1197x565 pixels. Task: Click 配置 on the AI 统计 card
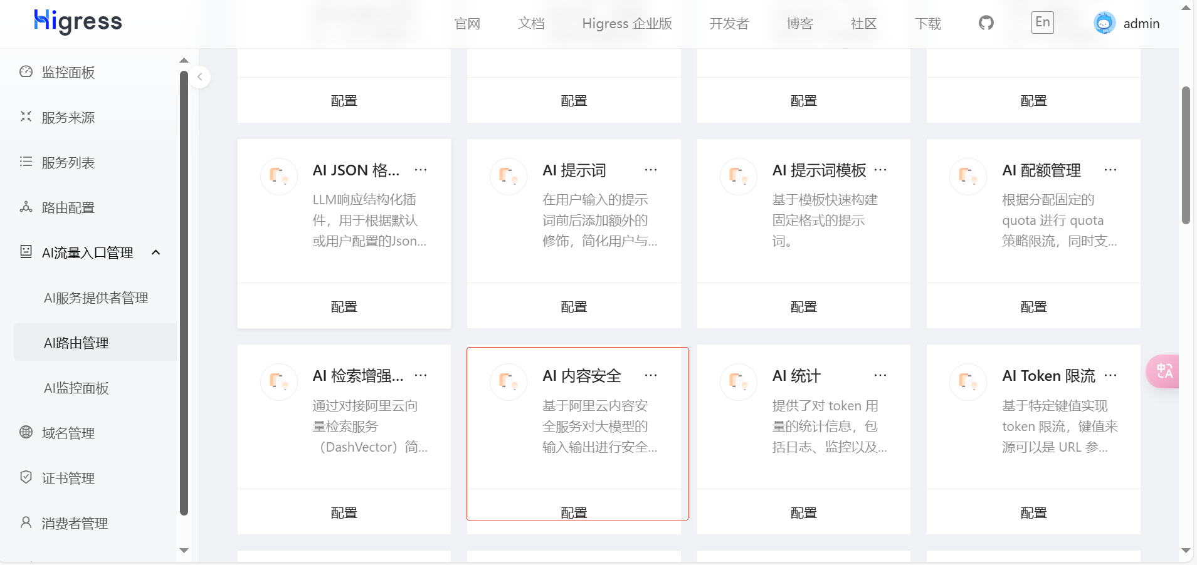tap(803, 512)
